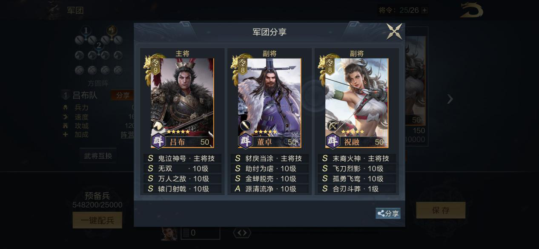539x249 pixels.
Task: Select 祝融 deputy general portrait card
Action: (x=357, y=103)
